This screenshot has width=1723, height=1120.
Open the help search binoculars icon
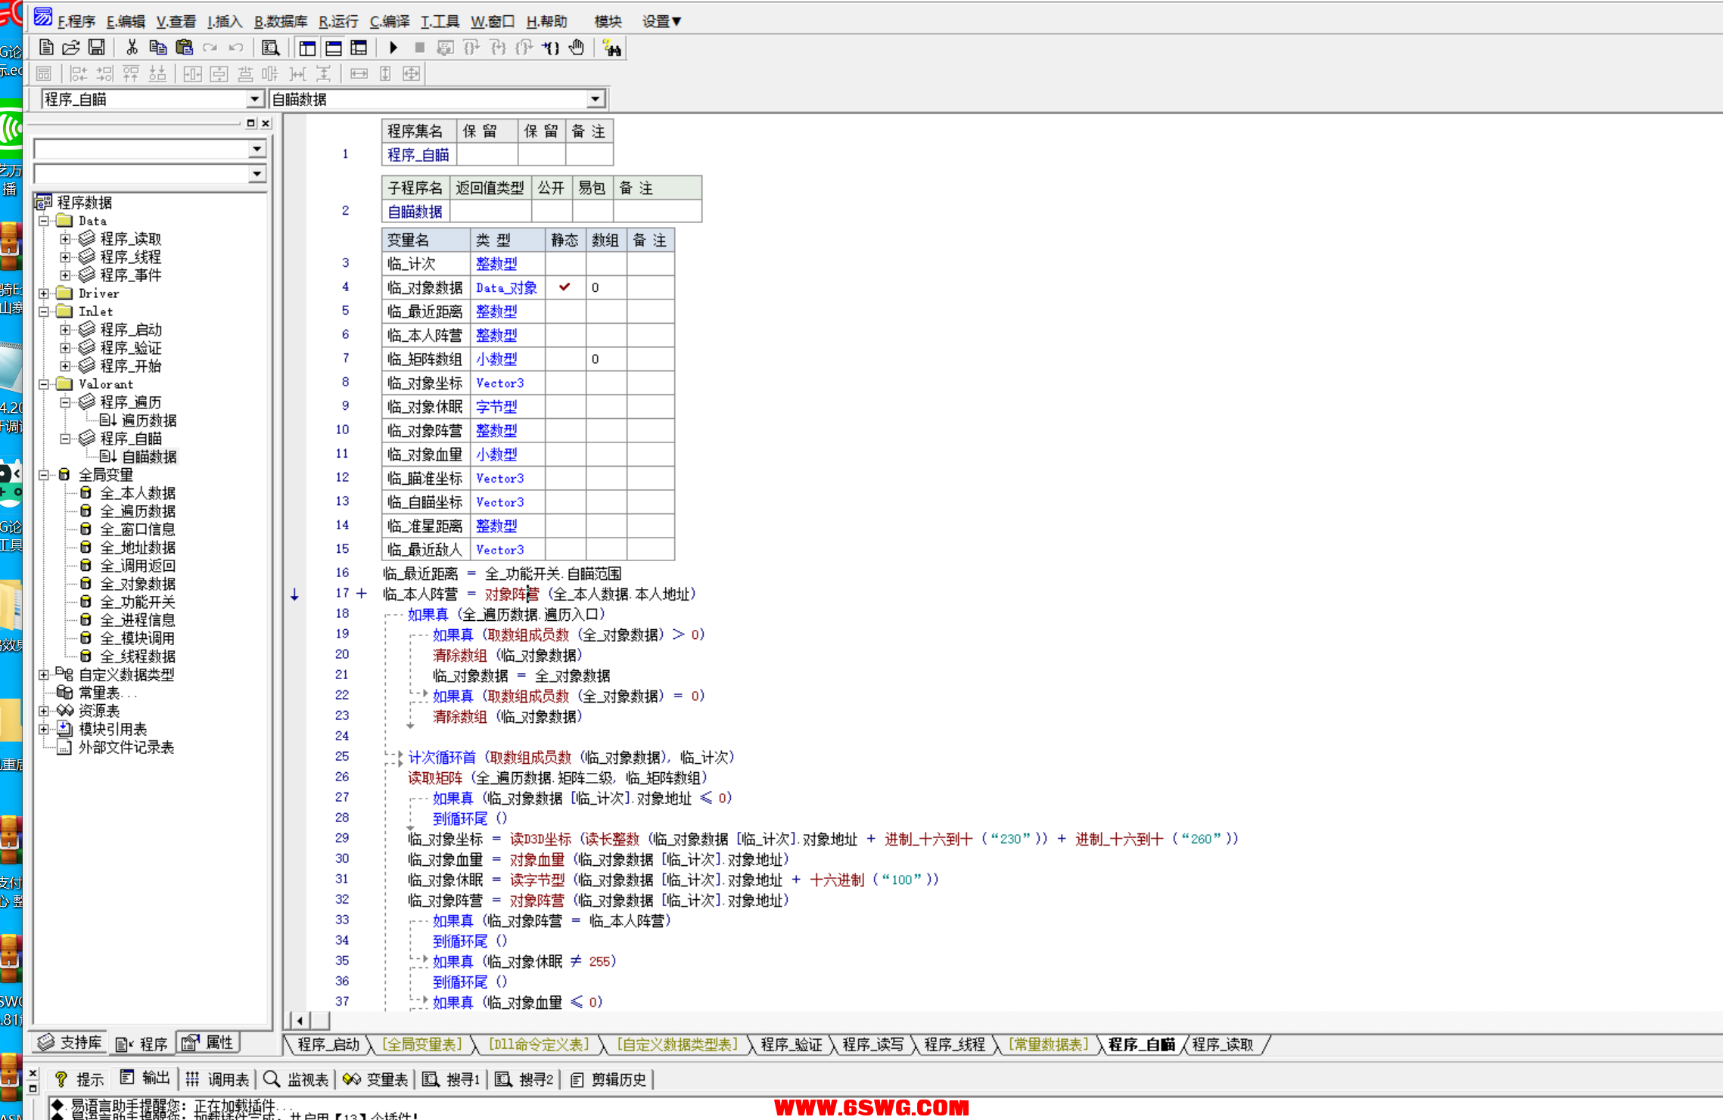[x=611, y=48]
